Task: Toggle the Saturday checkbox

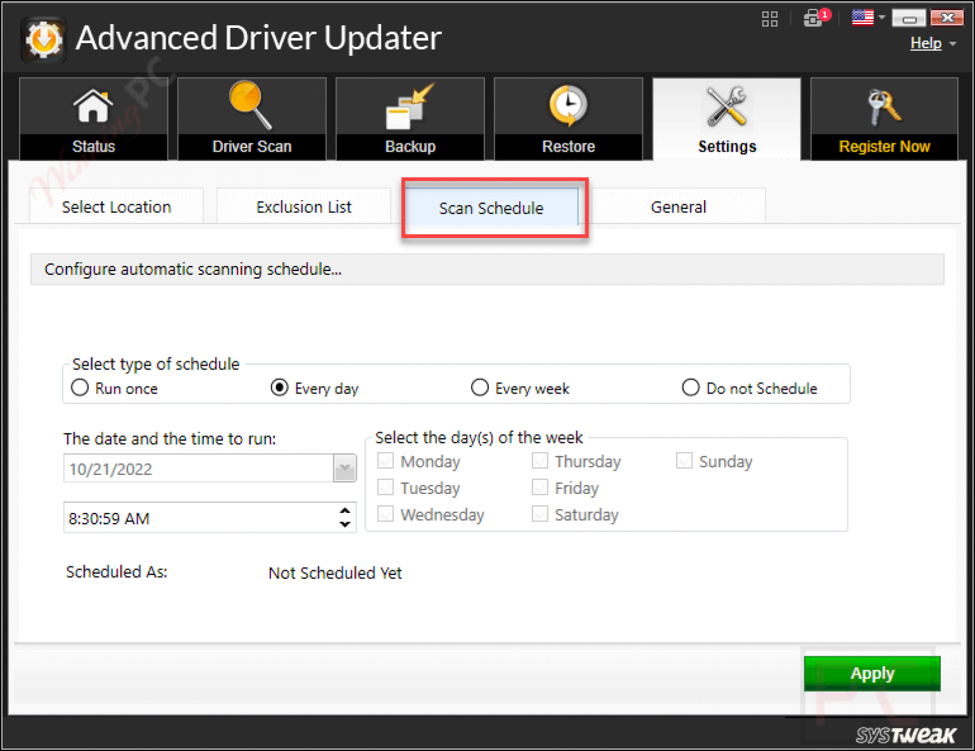Action: coord(540,514)
